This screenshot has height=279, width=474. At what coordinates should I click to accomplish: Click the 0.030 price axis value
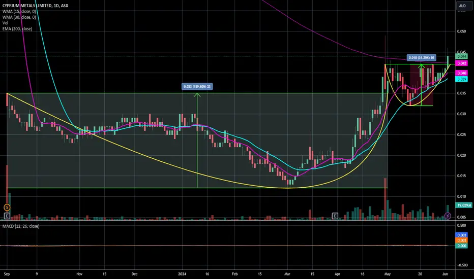click(462, 114)
